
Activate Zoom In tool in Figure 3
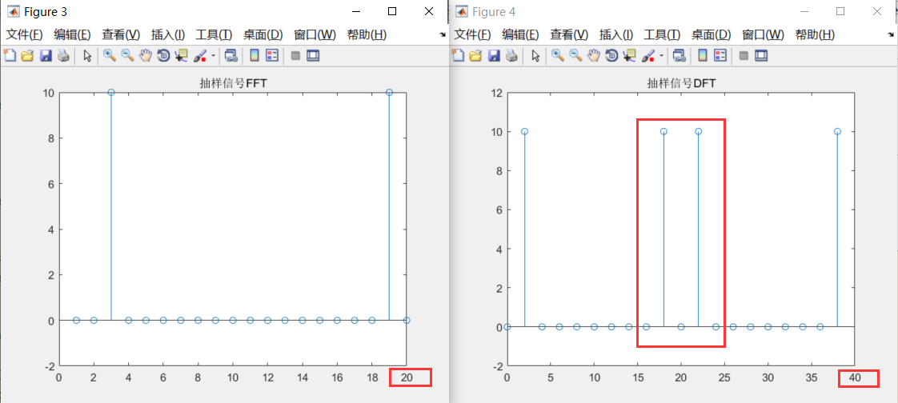coord(110,55)
